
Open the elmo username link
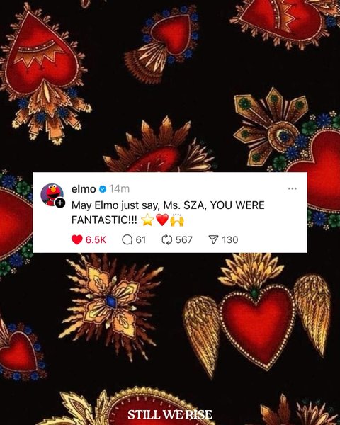[84, 189]
